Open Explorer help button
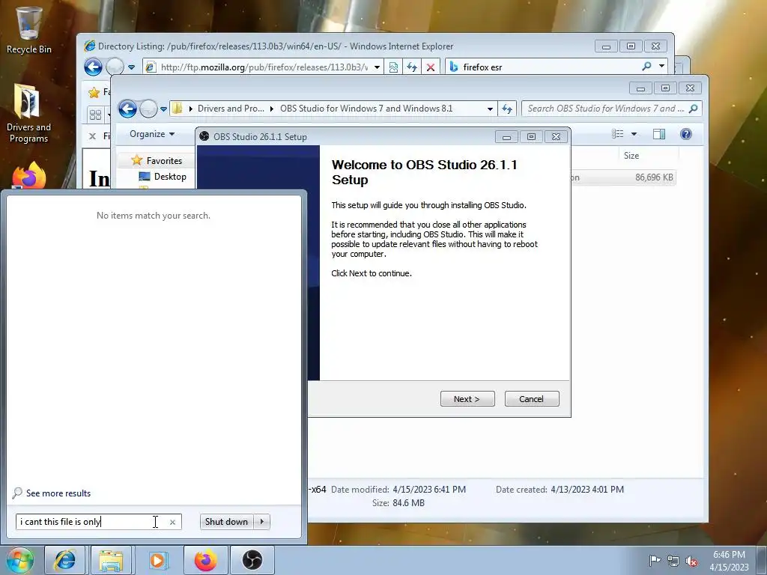 coord(686,134)
